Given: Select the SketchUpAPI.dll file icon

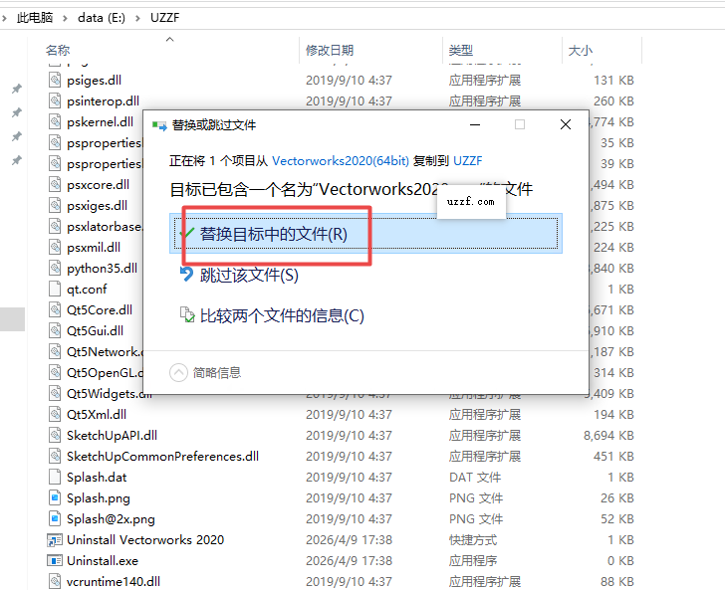Looking at the screenshot, I should [56, 435].
